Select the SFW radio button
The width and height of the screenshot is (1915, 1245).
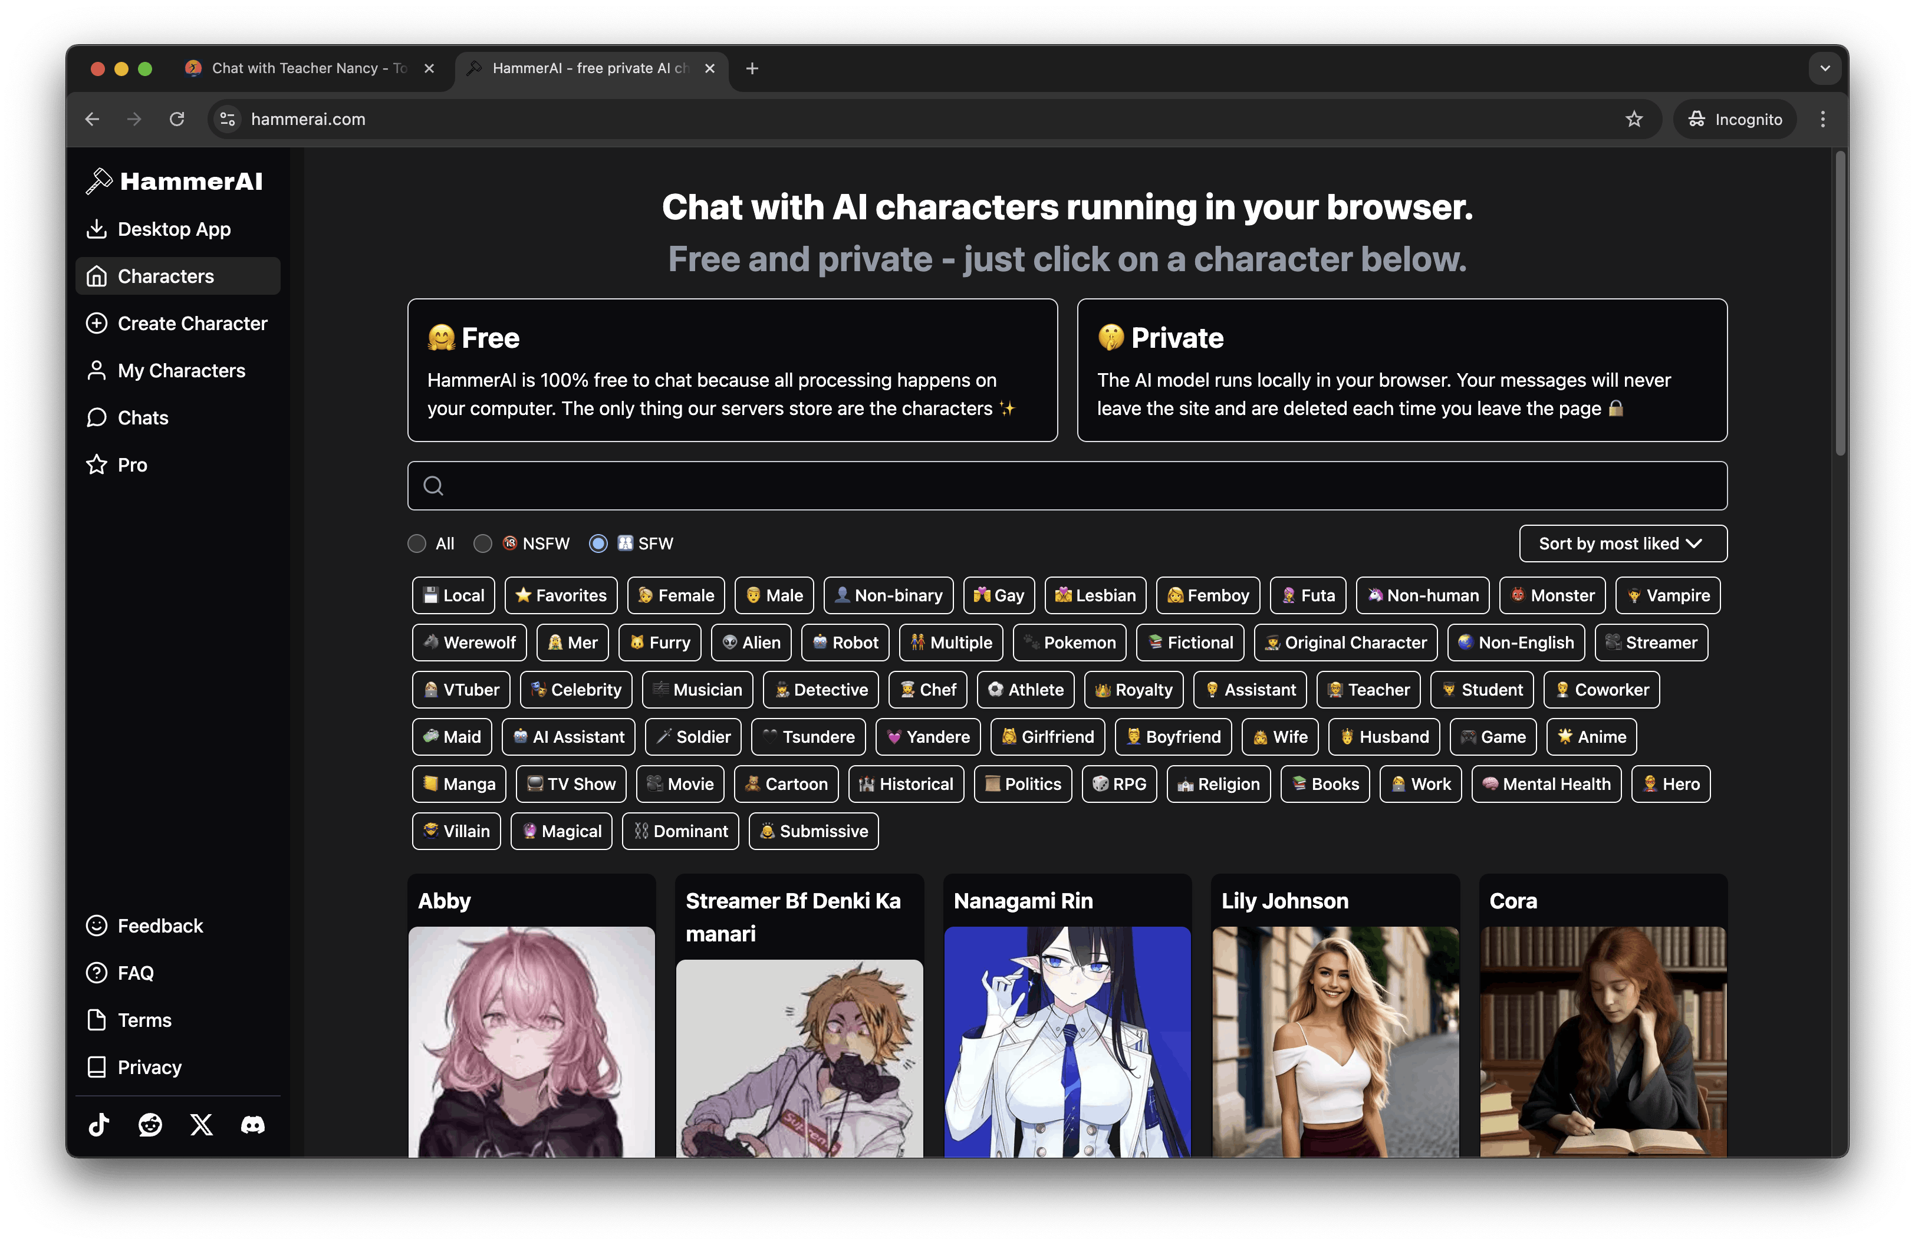598,544
